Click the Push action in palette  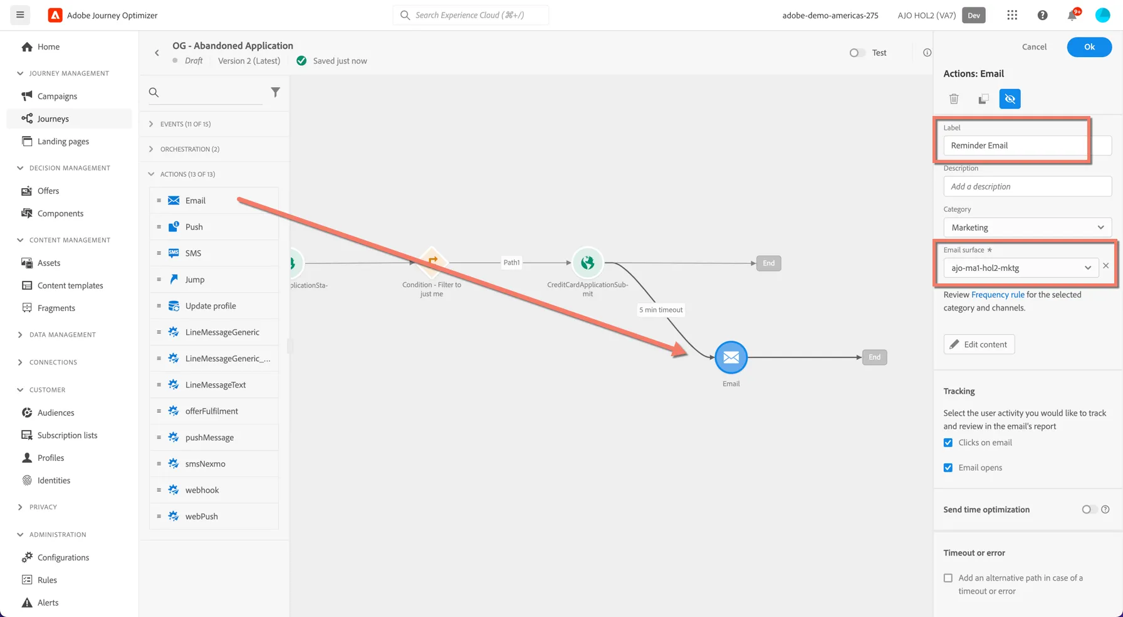tap(214, 227)
